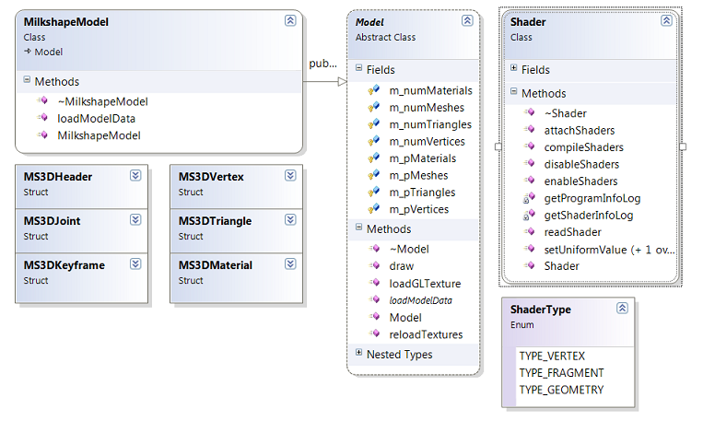The width and height of the screenshot is (703, 421).
Task: Collapse the Model abstract class box
Action: pyautogui.click(x=467, y=20)
